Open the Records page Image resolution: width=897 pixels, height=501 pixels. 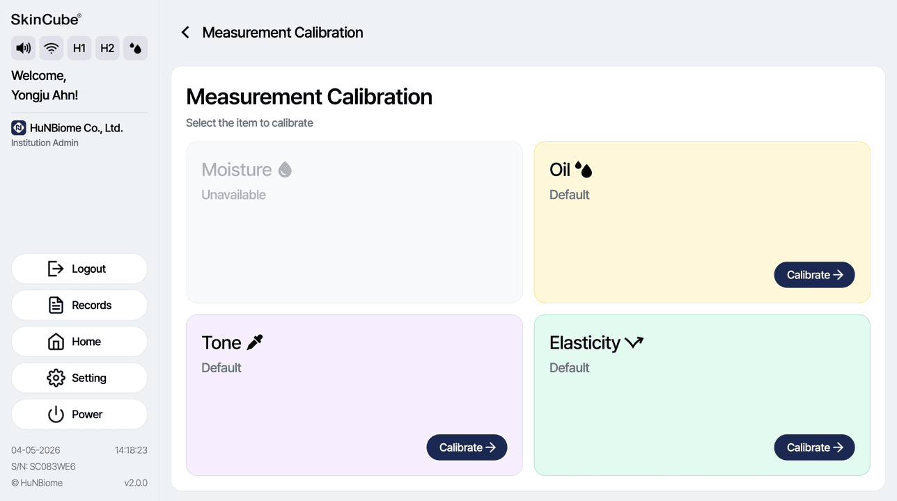coord(79,305)
